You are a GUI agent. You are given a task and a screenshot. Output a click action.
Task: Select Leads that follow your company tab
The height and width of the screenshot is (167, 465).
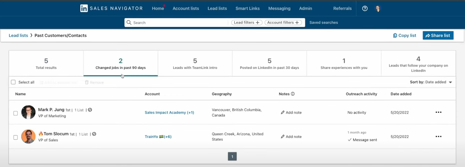click(418, 64)
